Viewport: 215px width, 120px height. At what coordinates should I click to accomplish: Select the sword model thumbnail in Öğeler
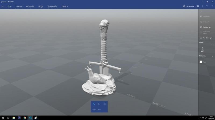[x=202, y=50]
